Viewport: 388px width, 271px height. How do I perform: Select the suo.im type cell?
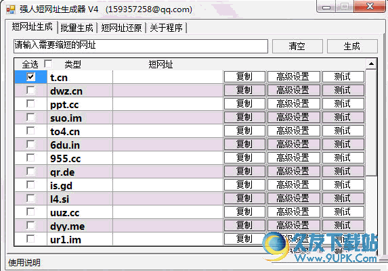tap(80, 118)
